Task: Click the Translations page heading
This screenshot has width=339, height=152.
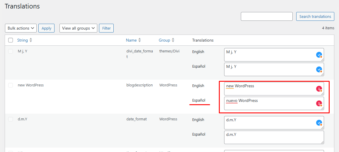Action: pos(22,6)
